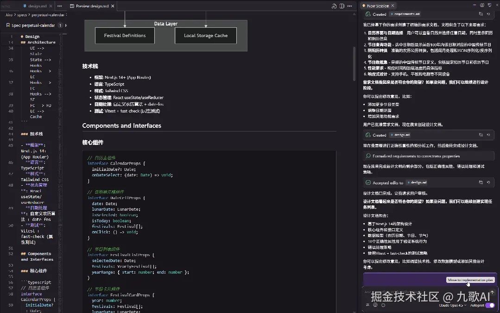Click the open-changes icon above the preview
This screenshot has height=313, width=500.
click(x=334, y=6)
